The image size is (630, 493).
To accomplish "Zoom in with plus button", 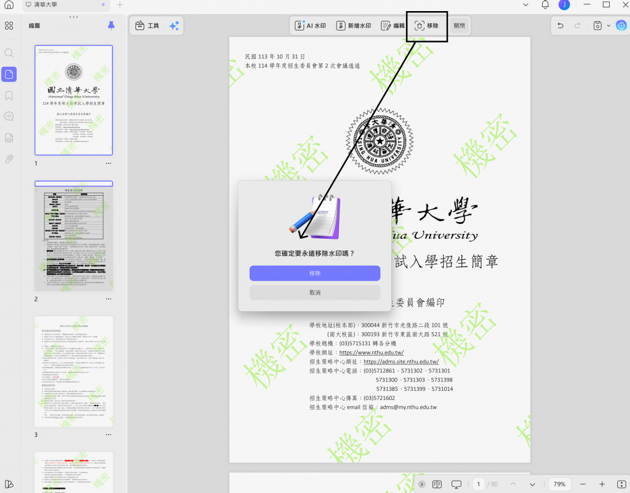I will click(x=602, y=484).
